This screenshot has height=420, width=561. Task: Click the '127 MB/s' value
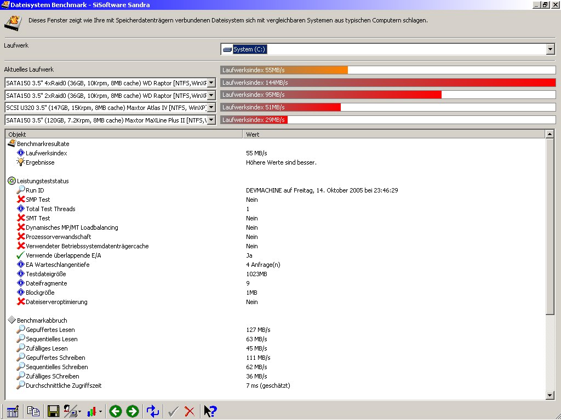click(258, 330)
